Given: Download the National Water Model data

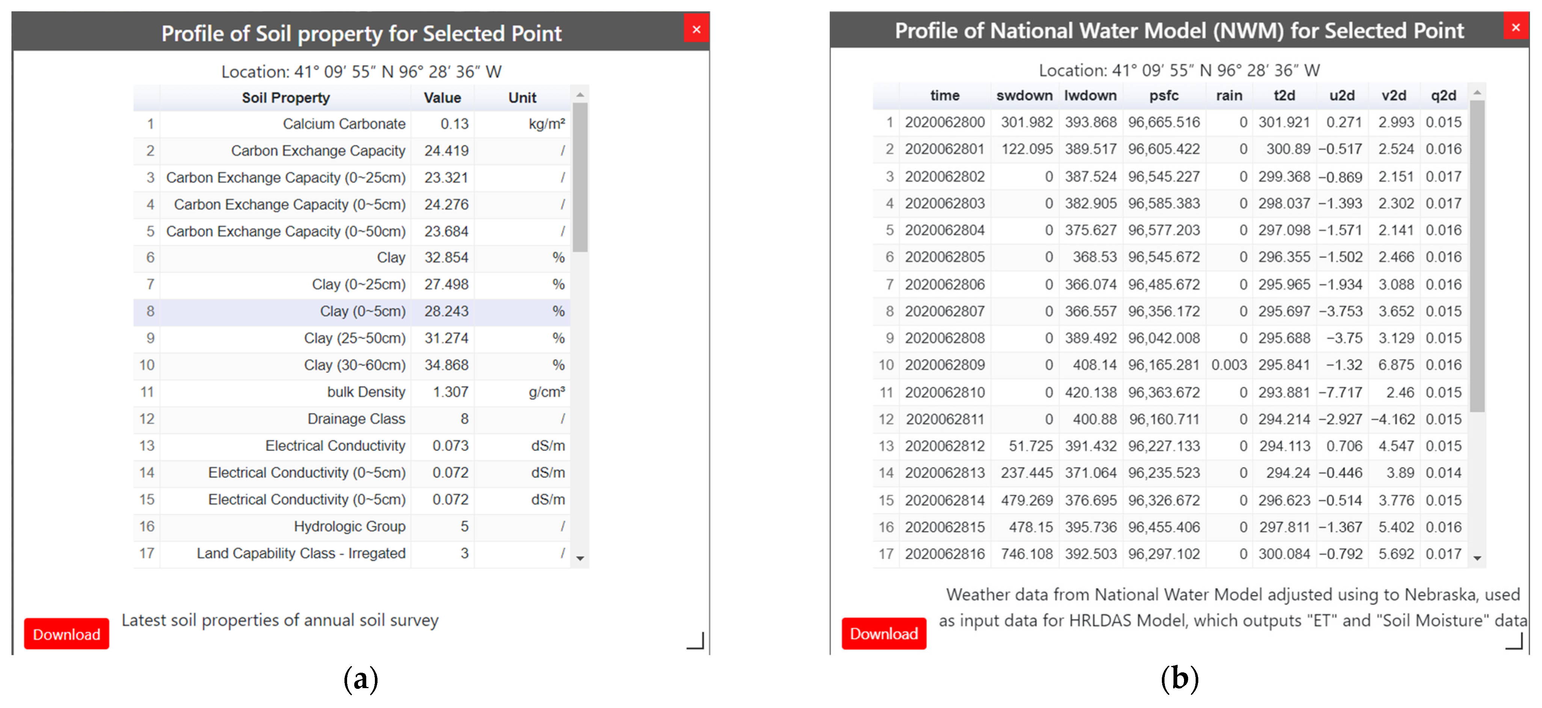Looking at the screenshot, I should 884,633.
